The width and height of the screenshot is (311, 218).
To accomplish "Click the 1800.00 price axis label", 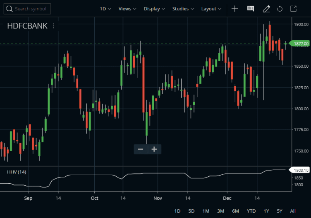I will tap(301, 109).
